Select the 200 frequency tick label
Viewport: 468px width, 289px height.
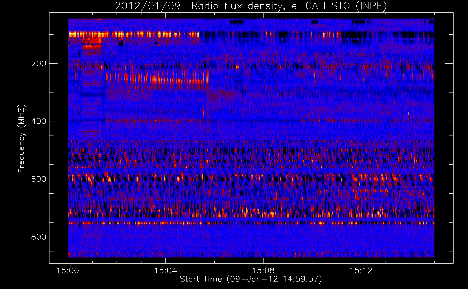tap(39, 64)
